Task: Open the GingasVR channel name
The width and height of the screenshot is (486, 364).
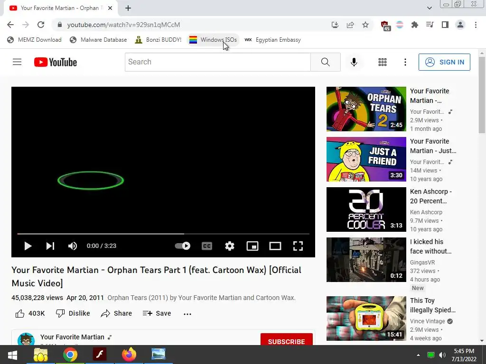Action: [x=422, y=263]
